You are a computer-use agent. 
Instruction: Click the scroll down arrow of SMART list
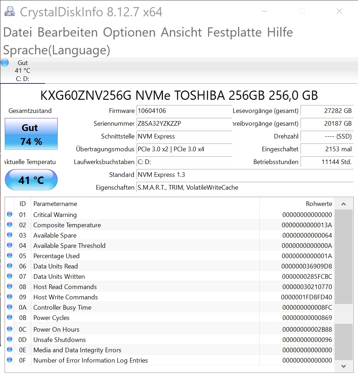coord(344,366)
